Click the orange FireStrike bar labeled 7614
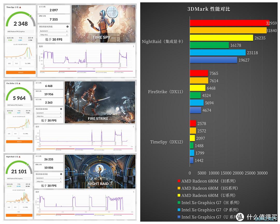The height and width of the screenshot is (224, 280). (x=199, y=81)
